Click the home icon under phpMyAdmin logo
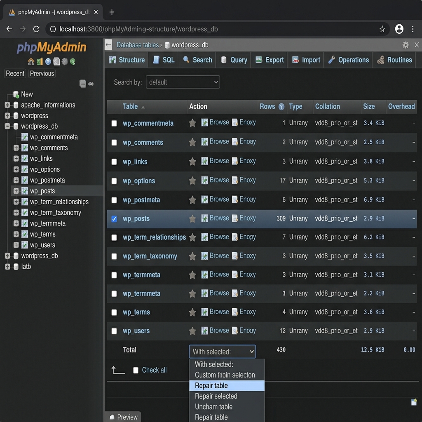Screen dimensions: 422x422 [31, 62]
